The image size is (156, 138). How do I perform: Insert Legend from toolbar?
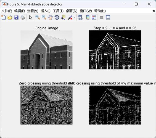(94, 17)
